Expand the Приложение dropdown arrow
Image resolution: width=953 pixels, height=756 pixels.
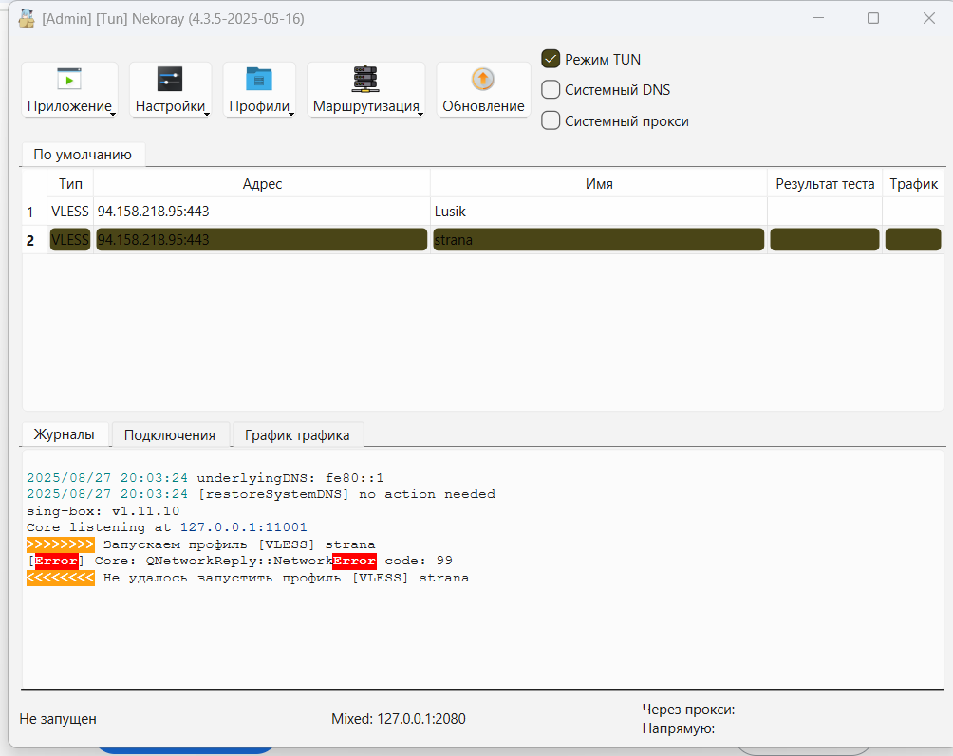[x=113, y=113]
